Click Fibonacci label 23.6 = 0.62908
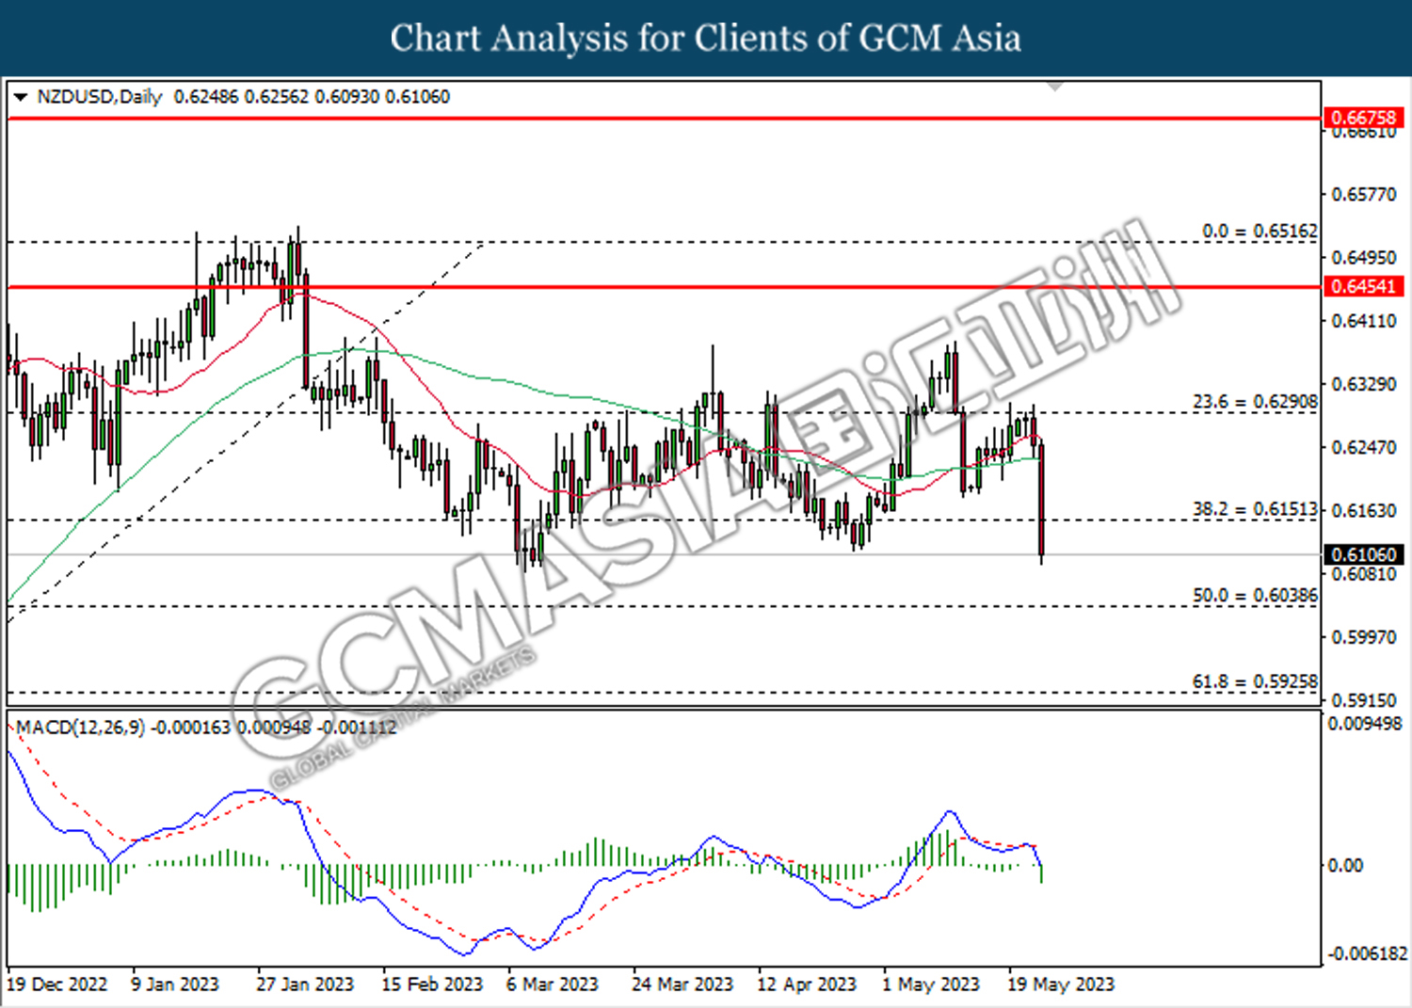 pos(1255,402)
